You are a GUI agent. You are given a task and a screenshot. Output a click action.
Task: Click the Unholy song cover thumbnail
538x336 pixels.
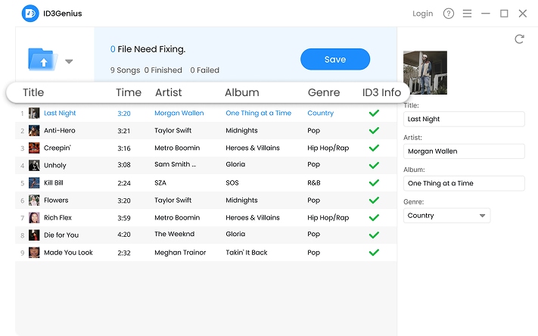(34, 166)
